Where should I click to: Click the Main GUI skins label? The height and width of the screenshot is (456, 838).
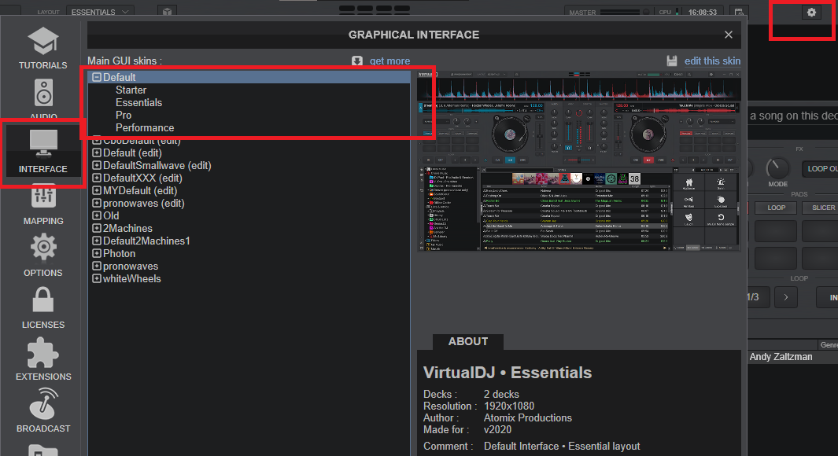point(124,61)
